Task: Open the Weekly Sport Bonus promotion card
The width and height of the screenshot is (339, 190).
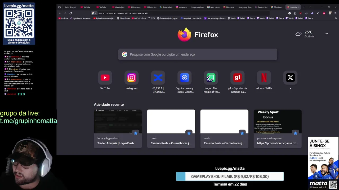Action: tap(278, 129)
